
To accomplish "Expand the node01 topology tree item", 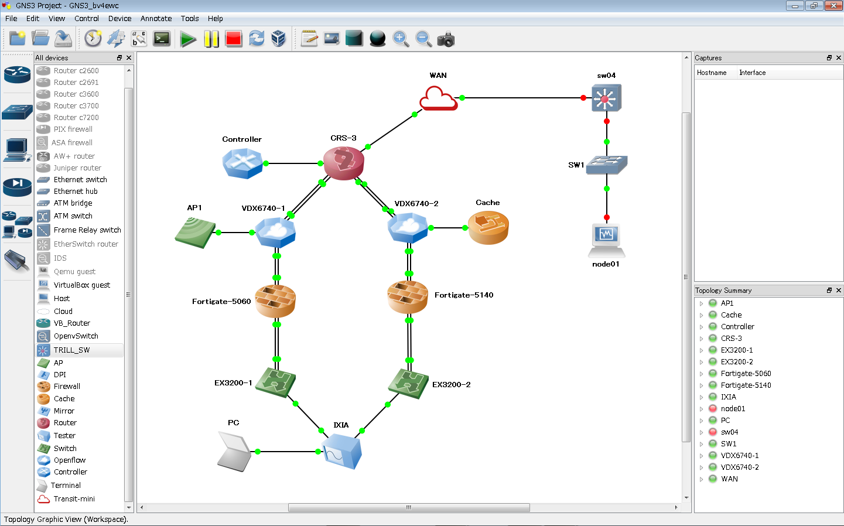I will (701, 409).
